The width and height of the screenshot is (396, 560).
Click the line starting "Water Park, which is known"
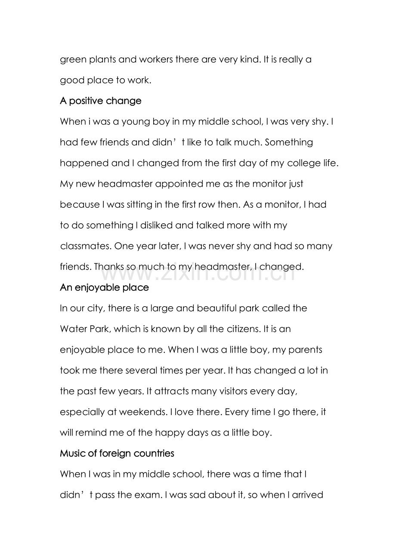pyautogui.click(x=175, y=329)
